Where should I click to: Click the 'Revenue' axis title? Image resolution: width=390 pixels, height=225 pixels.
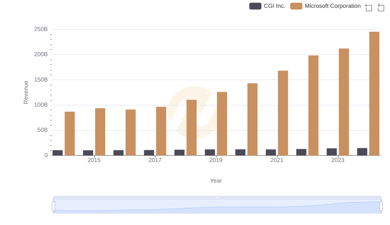click(x=26, y=92)
